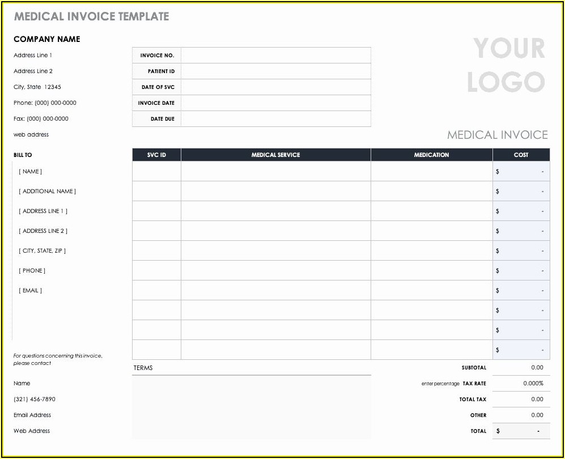Click the SVC ID column header
565x459 pixels.
(x=156, y=155)
